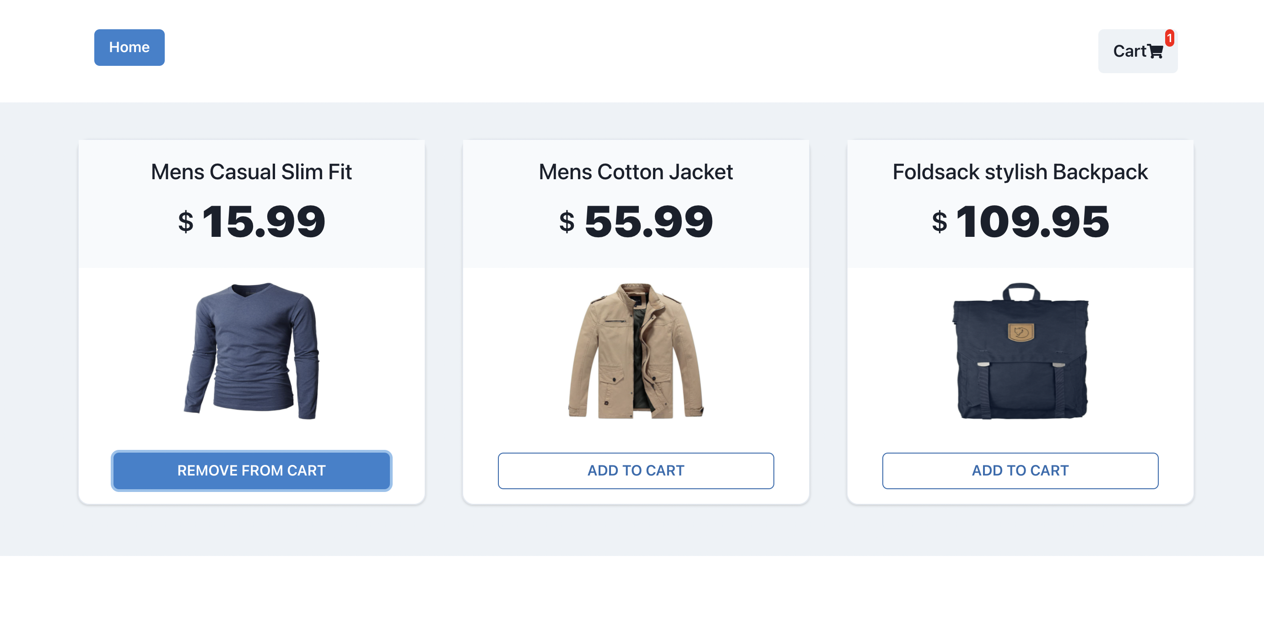This screenshot has height=641, width=1264.
Task: Go to the Home page
Action: [130, 48]
